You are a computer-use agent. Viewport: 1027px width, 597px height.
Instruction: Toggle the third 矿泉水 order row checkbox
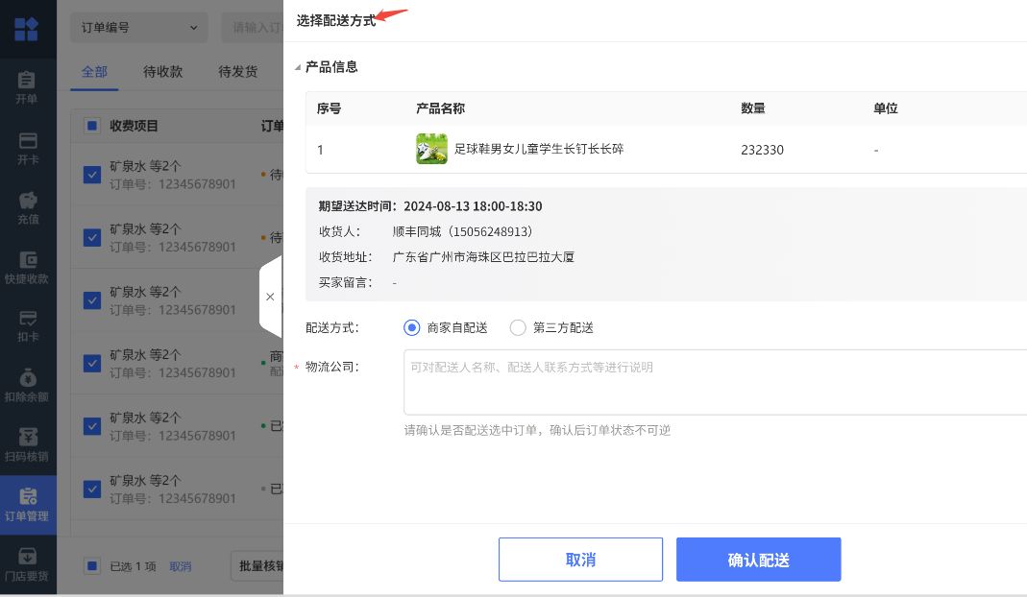click(91, 300)
